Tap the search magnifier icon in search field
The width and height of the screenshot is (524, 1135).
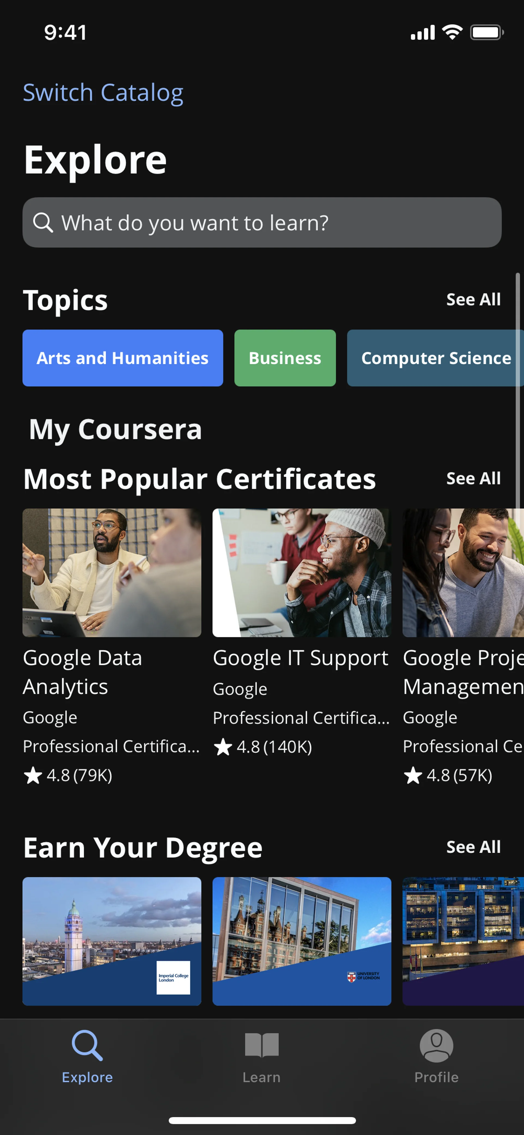pos(43,223)
